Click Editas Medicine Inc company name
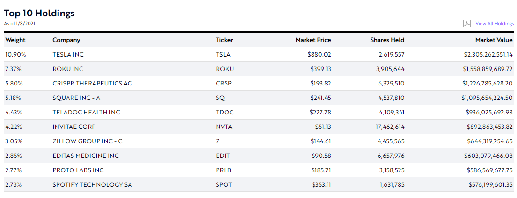The width and height of the screenshot is (517, 198). [86, 156]
